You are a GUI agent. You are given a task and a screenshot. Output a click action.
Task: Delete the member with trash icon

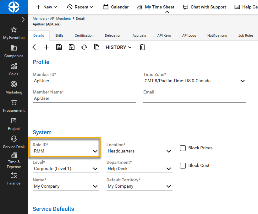point(142,47)
